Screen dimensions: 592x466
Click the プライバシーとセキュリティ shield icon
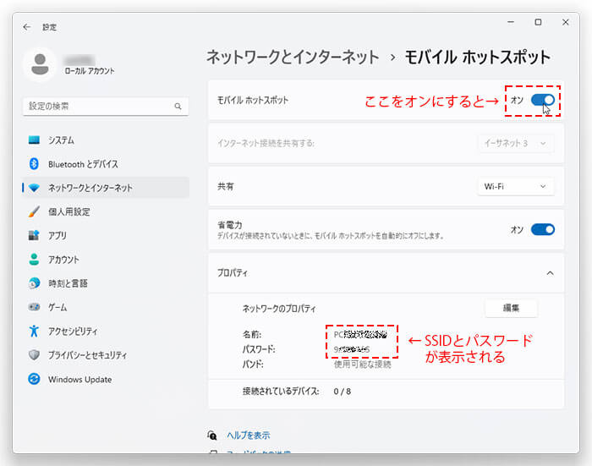(34, 355)
